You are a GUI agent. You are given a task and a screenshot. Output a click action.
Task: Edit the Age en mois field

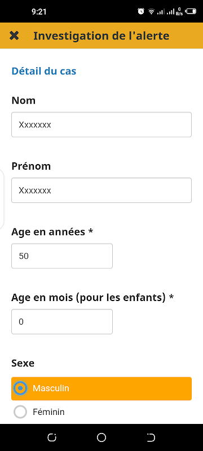pyautogui.click(x=62, y=321)
